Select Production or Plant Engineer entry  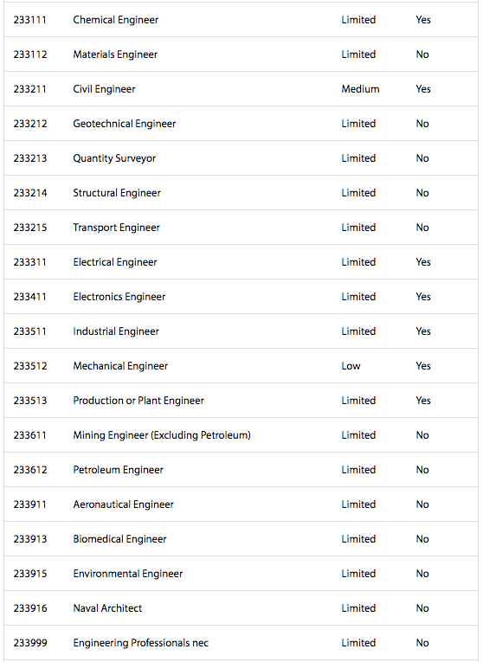pyautogui.click(x=138, y=401)
